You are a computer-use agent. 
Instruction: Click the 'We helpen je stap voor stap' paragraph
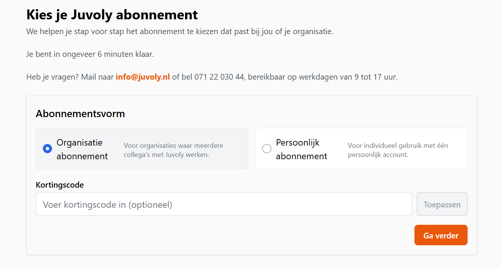[180, 31]
